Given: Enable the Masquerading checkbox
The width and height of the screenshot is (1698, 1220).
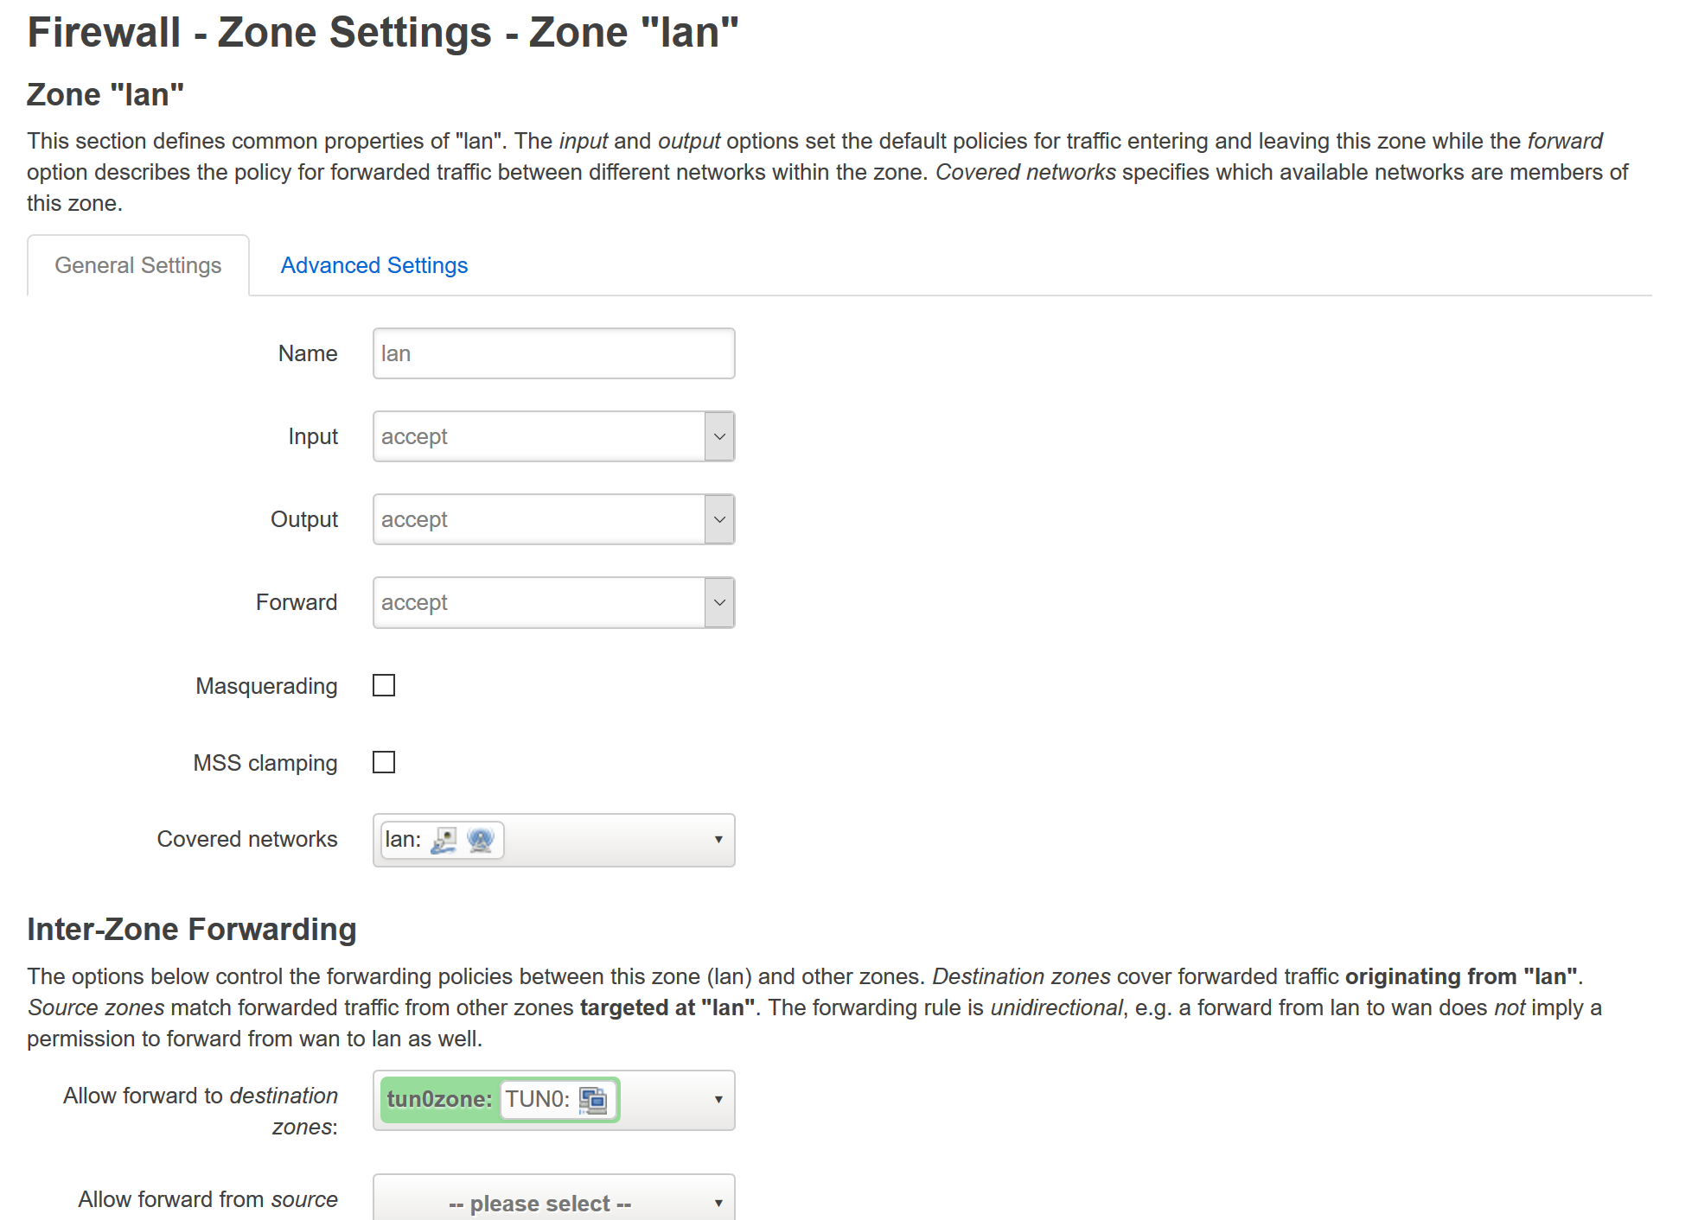Looking at the screenshot, I should 384,685.
